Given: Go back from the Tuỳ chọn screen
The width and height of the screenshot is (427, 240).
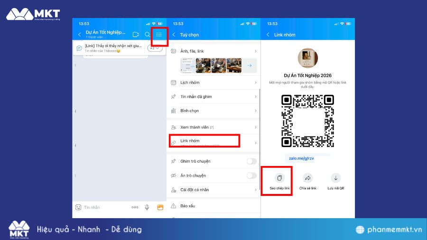Looking at the screenshot, I should [x=174, y=35].
